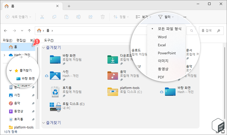The width and height of the screenshot is (227, 135).
Task: Collapse the bottom 즐겨찾기 section
Action: tap(43, 123)
